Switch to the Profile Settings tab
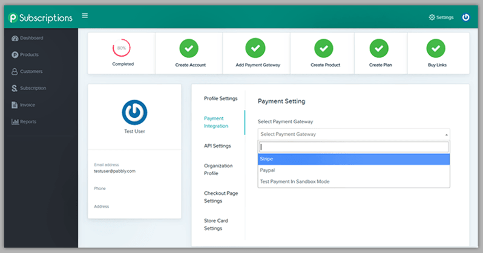483x253 pixels. coord(220,98)
